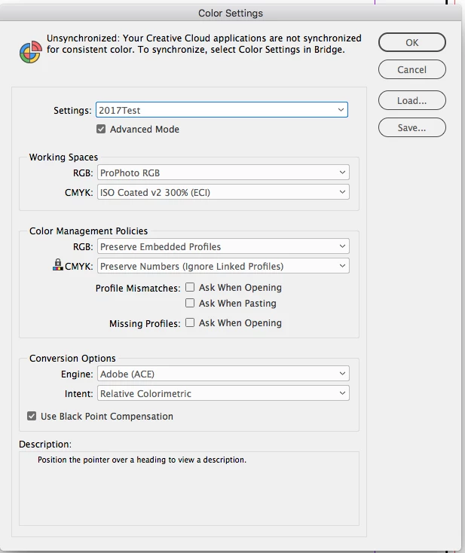Click the Color Management Policies heading
Screen dimensions: 465x553
pyautogui.click(x=89, y=231)
